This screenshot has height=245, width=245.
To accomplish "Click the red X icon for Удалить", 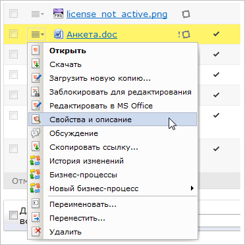I will point(36,232).
